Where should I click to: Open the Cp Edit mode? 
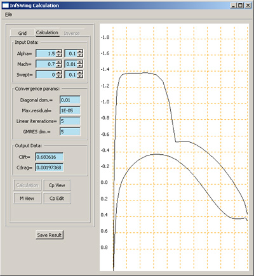click(x=57, y=199)
